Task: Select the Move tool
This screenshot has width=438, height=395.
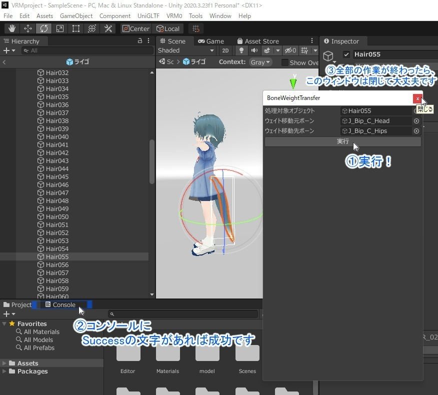Action: coord(28,28)
